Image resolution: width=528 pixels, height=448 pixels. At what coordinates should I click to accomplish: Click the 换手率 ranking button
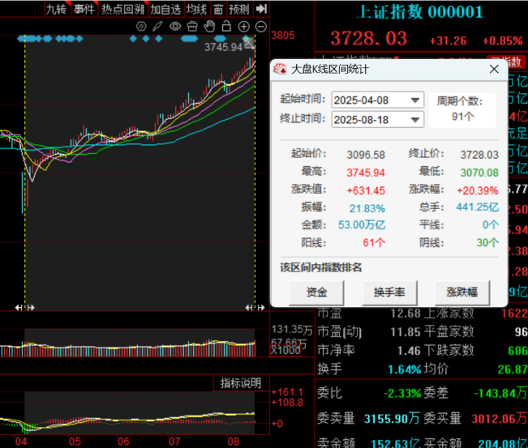[x=389, y=292]
